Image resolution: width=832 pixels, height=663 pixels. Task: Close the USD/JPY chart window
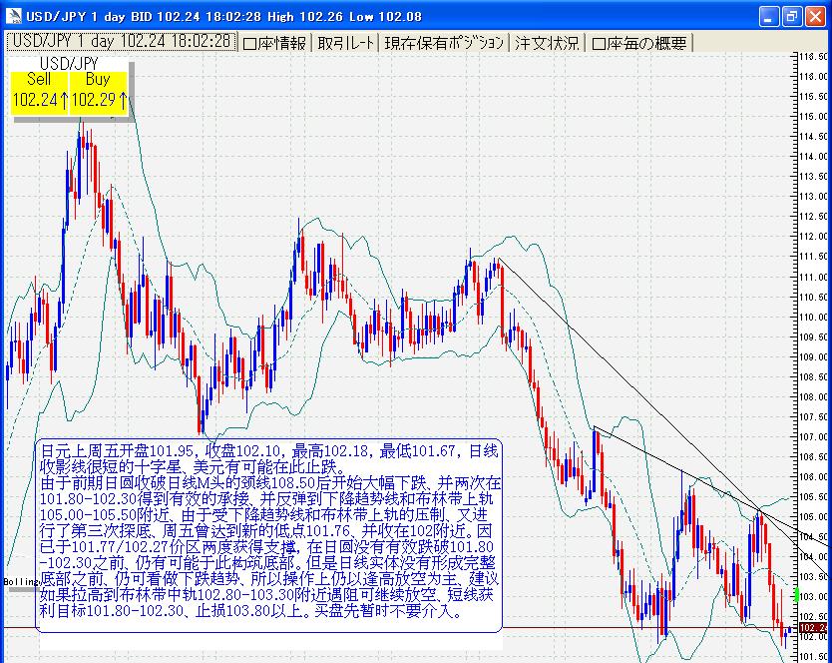click(814, 16)
